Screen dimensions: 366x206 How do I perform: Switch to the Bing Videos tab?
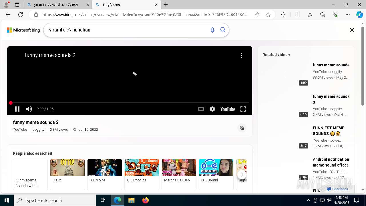(x=126, y=5)
